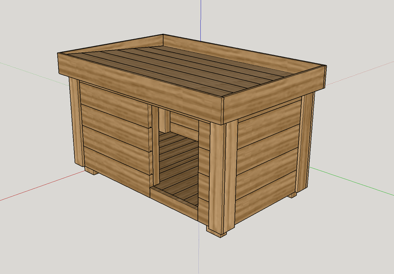Image resolution: width=394 pixels, height=274 pixels.
Task: Click the bottom plank of right side wall
Action: (266, 197)
